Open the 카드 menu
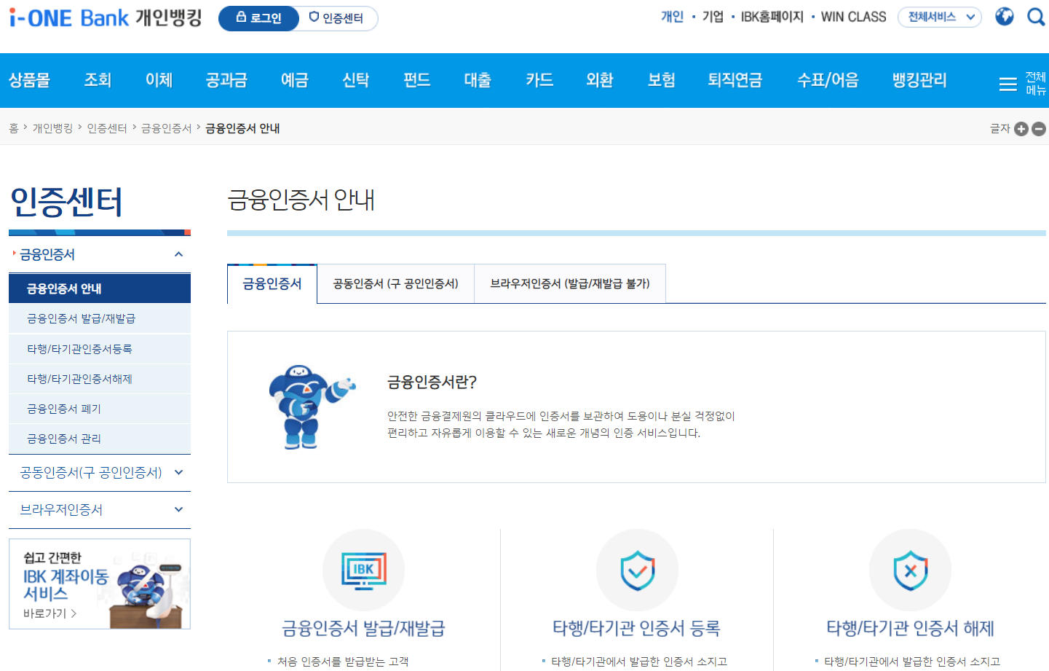This screenshot has height=671, width=1049. point(539,80)
